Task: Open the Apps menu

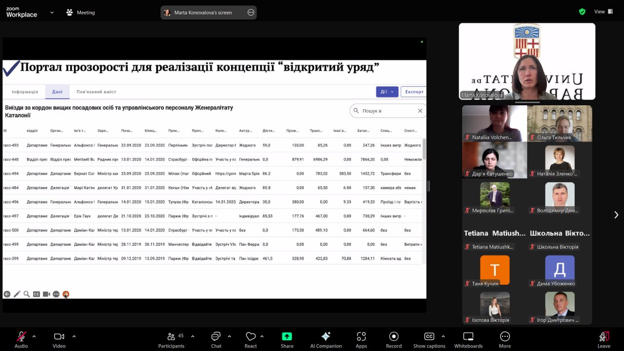Action: coord(361,339)
